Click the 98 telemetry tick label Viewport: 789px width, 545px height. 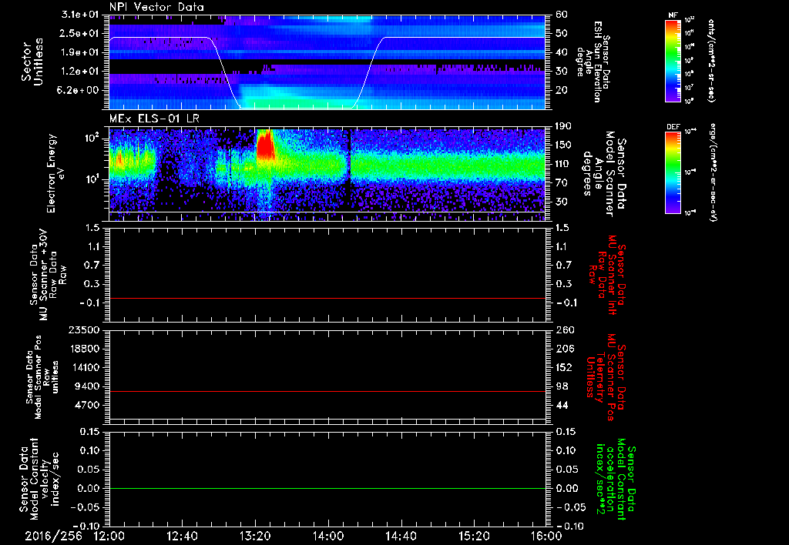coord(562,386)
